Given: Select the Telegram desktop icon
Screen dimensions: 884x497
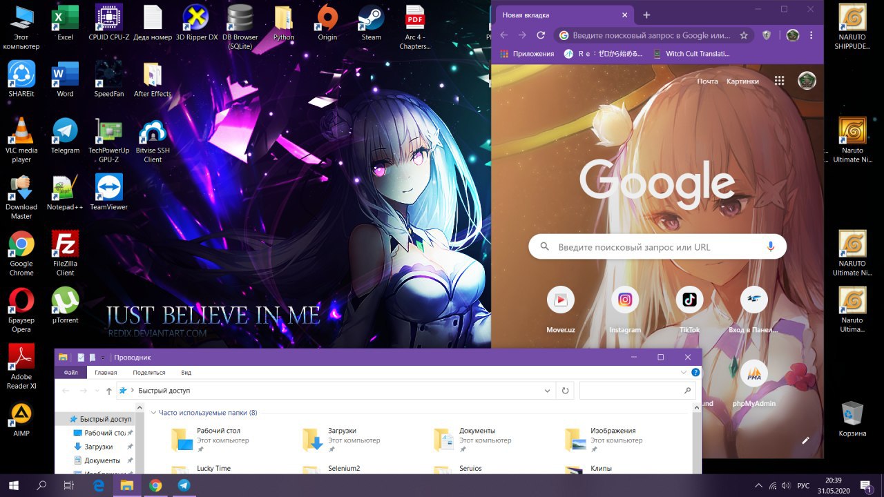Looking at the screenshot, I should coord(65,136).
